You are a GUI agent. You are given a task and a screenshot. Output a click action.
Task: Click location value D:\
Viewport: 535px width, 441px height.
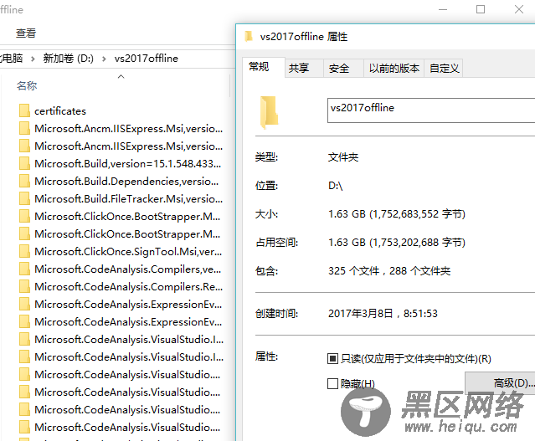pos(335,186)
